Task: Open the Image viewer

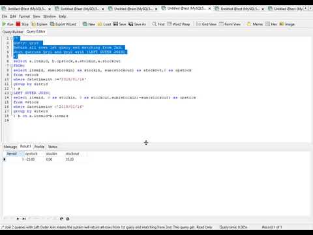Action: point(287,24)
